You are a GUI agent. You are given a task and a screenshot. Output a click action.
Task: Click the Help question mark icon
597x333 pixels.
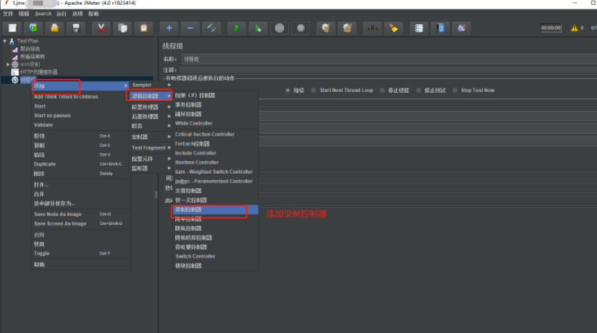[x=440, y=28]
